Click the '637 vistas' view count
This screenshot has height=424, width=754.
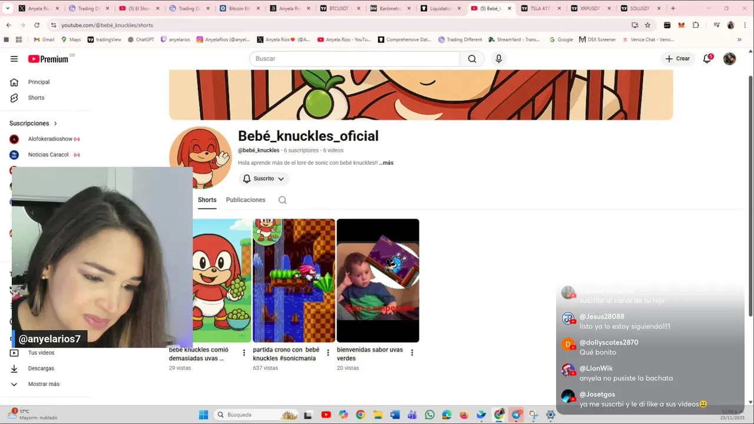coord(265,368)
